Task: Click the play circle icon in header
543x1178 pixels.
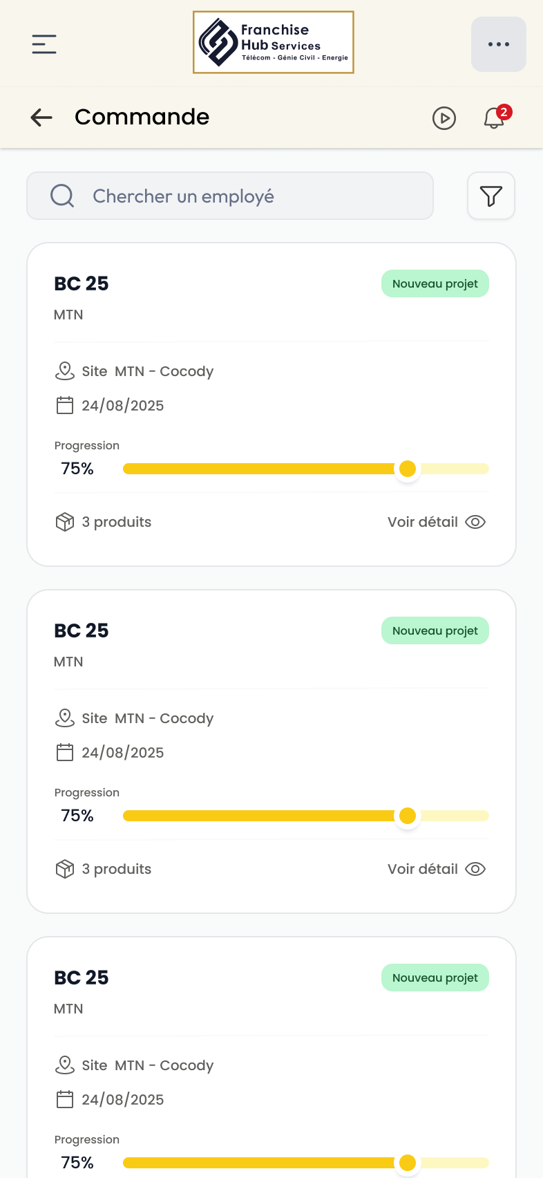Action: [x=444, y=118]
